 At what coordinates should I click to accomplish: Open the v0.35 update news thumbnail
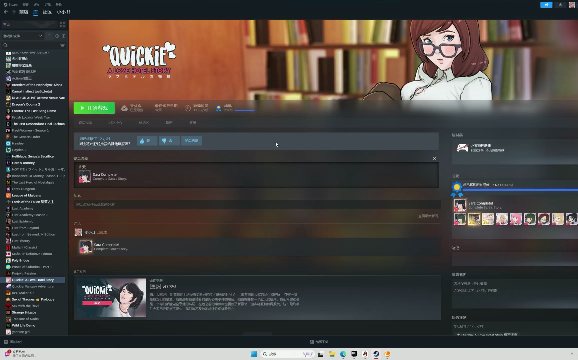coord(111,298)
